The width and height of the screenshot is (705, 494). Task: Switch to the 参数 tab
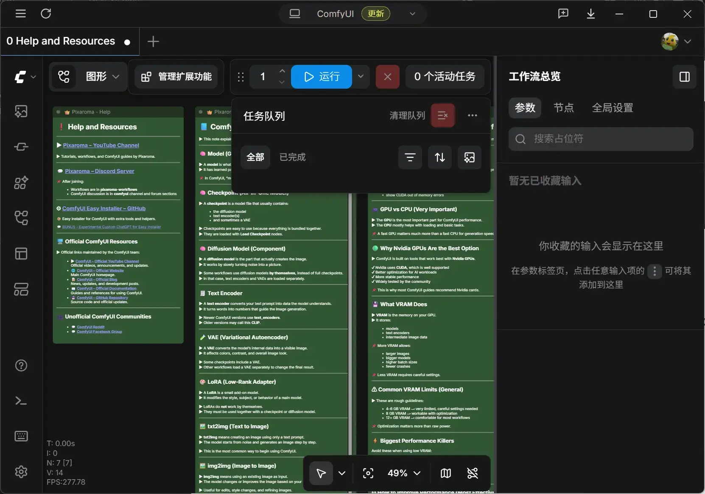(x=525, y=108)
